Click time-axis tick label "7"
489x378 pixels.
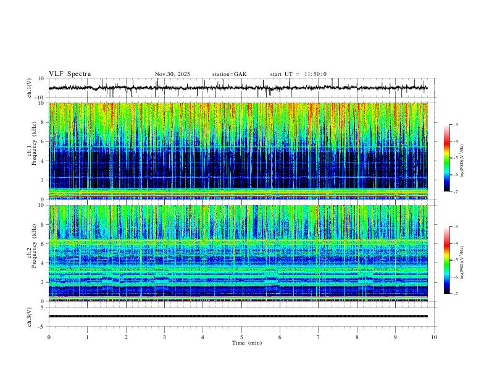pos(319,337)
